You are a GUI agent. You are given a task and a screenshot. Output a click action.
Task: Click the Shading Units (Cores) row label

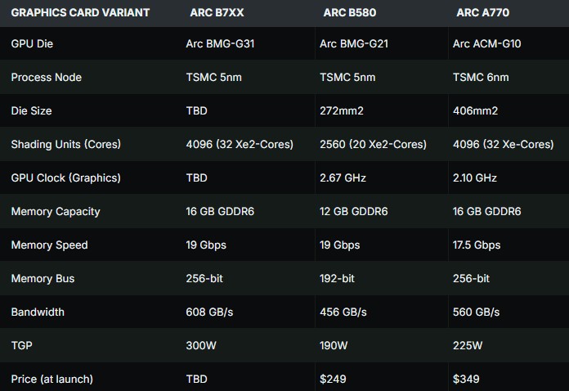tap(65, 144)
